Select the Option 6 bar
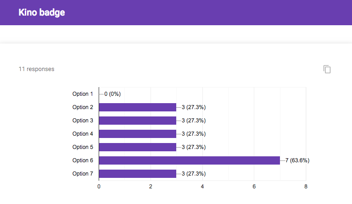Screen dimensions: 352x204 click(x=190, y=160)
